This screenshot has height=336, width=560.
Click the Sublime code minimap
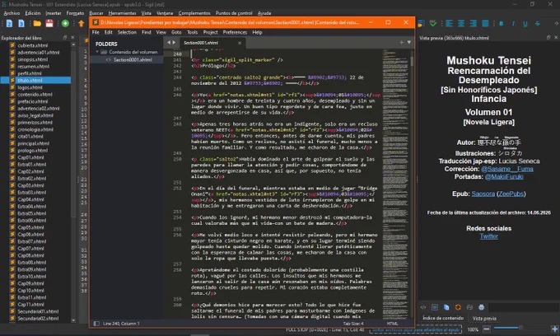395,184
